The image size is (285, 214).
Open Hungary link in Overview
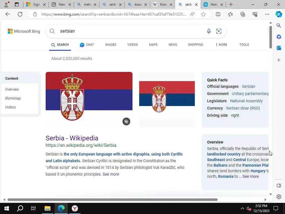pyautogui.click(x=258, y=171)
